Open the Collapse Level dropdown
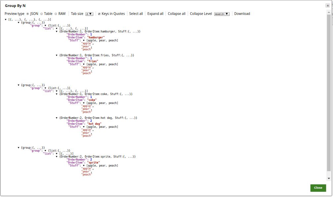This screenshot has height=197, width=333. [x=222, y=14]
